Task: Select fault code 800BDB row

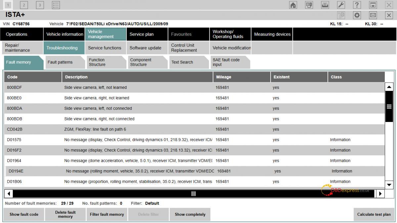Action: tap(195, 119)
